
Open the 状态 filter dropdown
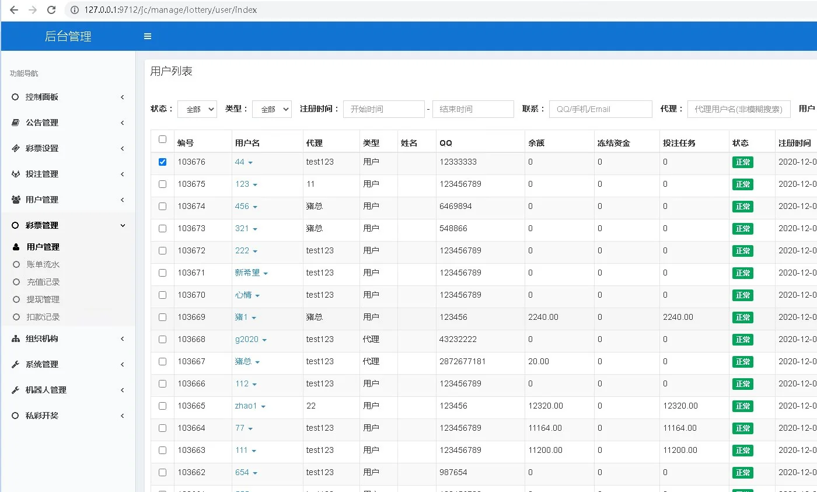point(197,109)
